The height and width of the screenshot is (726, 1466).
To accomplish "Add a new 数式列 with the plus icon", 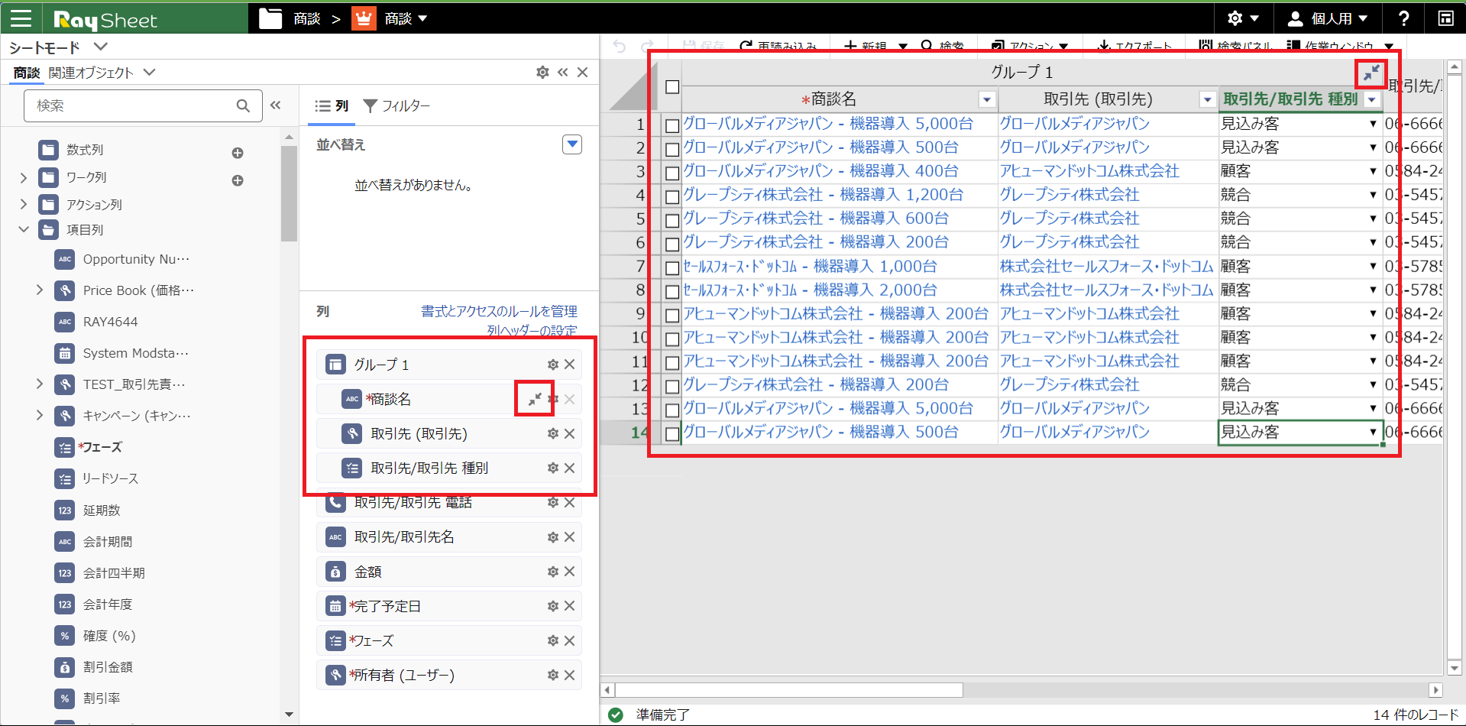I will (x=238, y=153).
